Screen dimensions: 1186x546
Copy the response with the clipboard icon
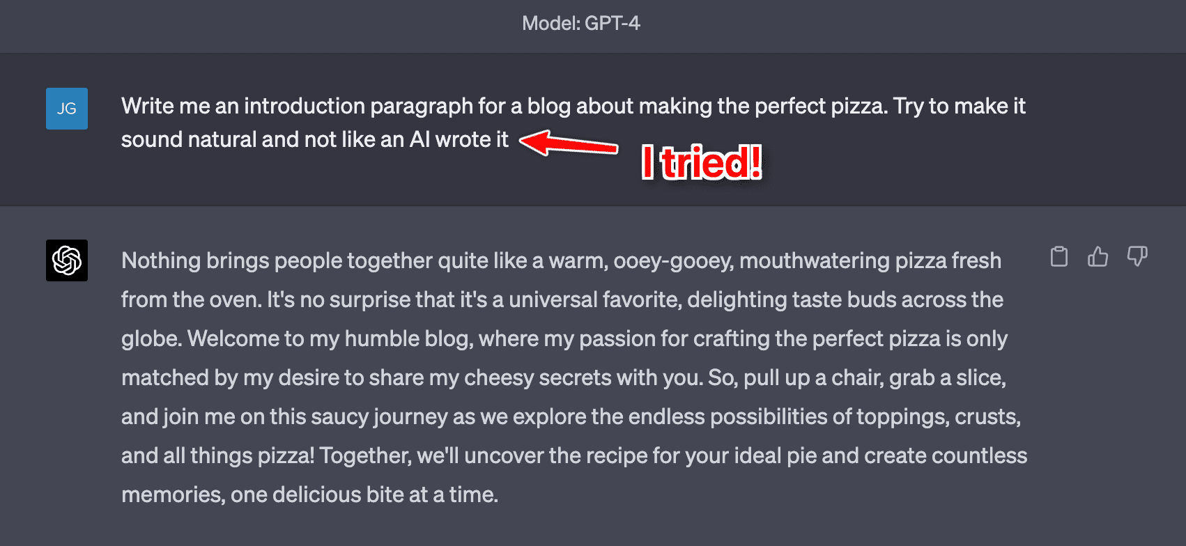pyautogui.click(x=1058, y=257)
